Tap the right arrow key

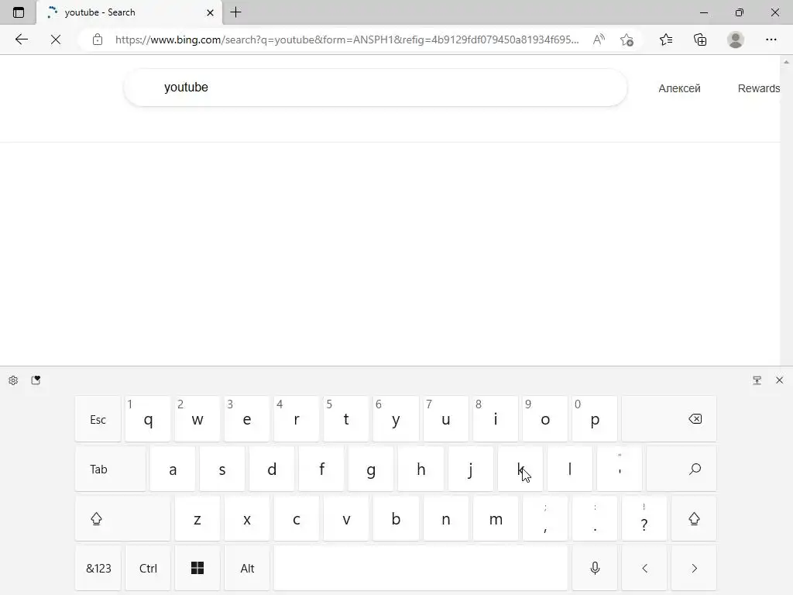tap(694, 568)
